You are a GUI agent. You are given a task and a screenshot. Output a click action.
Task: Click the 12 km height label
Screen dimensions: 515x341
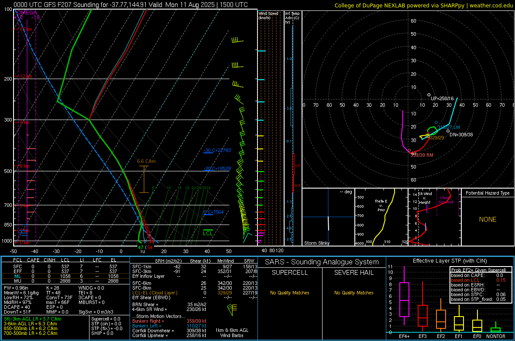(26, 76)
